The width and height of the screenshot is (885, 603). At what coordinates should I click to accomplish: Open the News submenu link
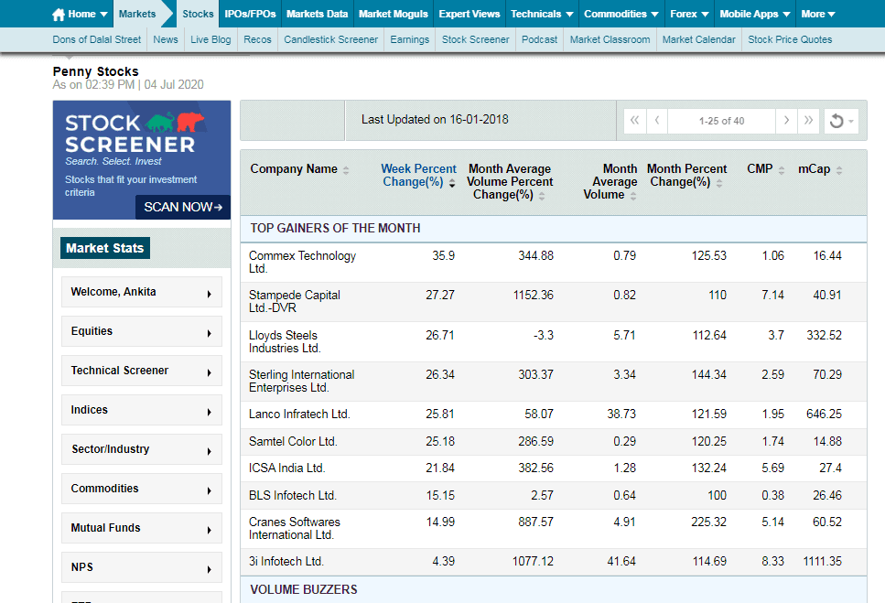point(166,39)
